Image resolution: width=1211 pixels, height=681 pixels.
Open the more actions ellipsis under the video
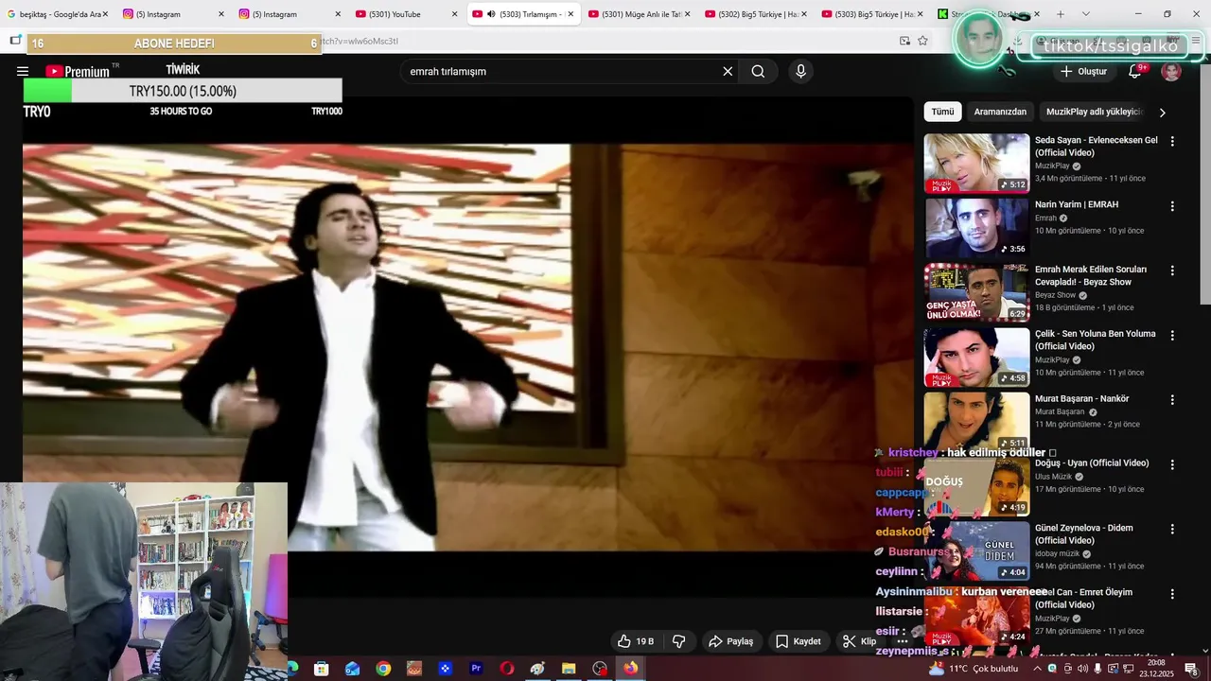(x=902, y=641)
